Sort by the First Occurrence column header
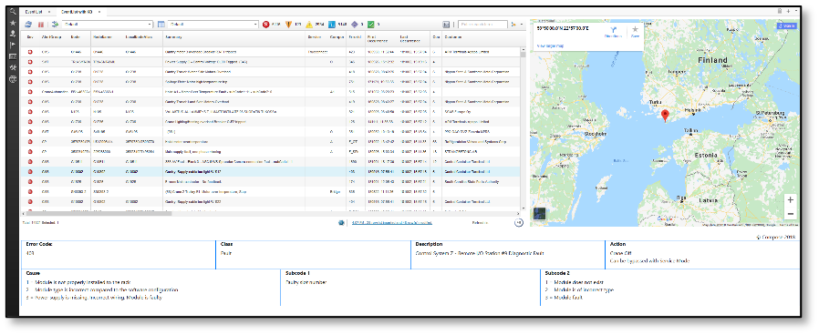This screenshot has width=819, height=335. tap(381, 37)
